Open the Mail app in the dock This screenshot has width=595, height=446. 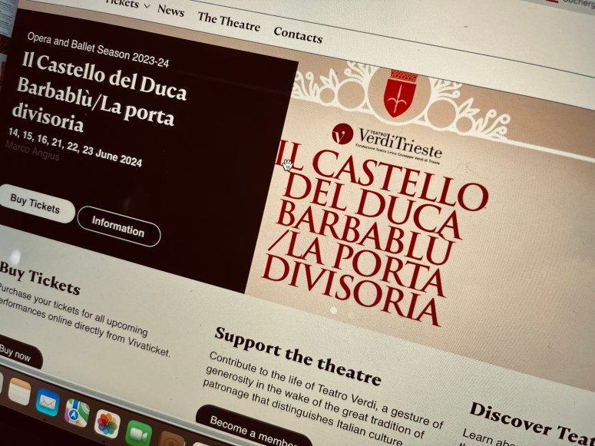pyautogui.click(x=48, y=403)
